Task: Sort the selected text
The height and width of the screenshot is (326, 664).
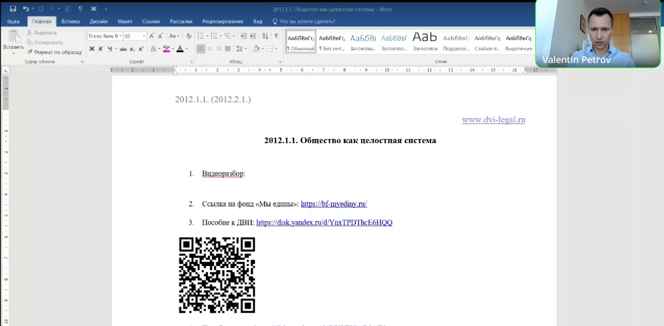Action: [x=265, y=36]
